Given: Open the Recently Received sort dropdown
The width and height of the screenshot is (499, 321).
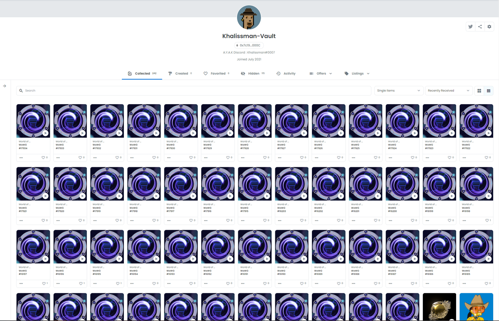Looking at the screenshot, I should tap(449, 91).
